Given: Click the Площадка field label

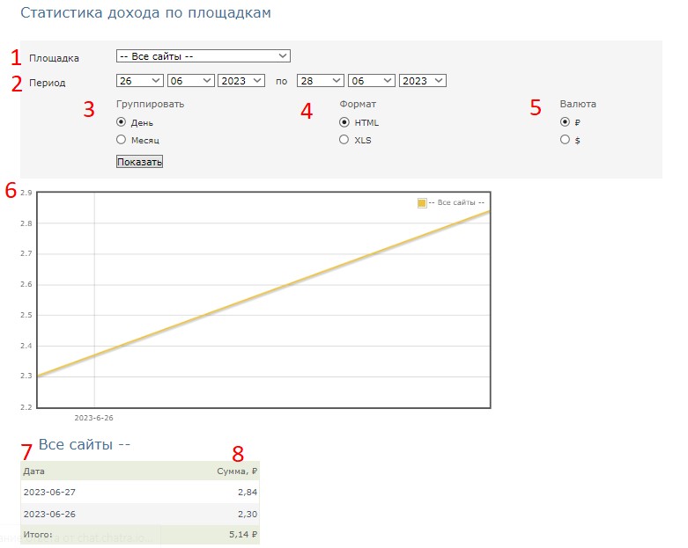Looking at the screenshot, I should point(54,58).
